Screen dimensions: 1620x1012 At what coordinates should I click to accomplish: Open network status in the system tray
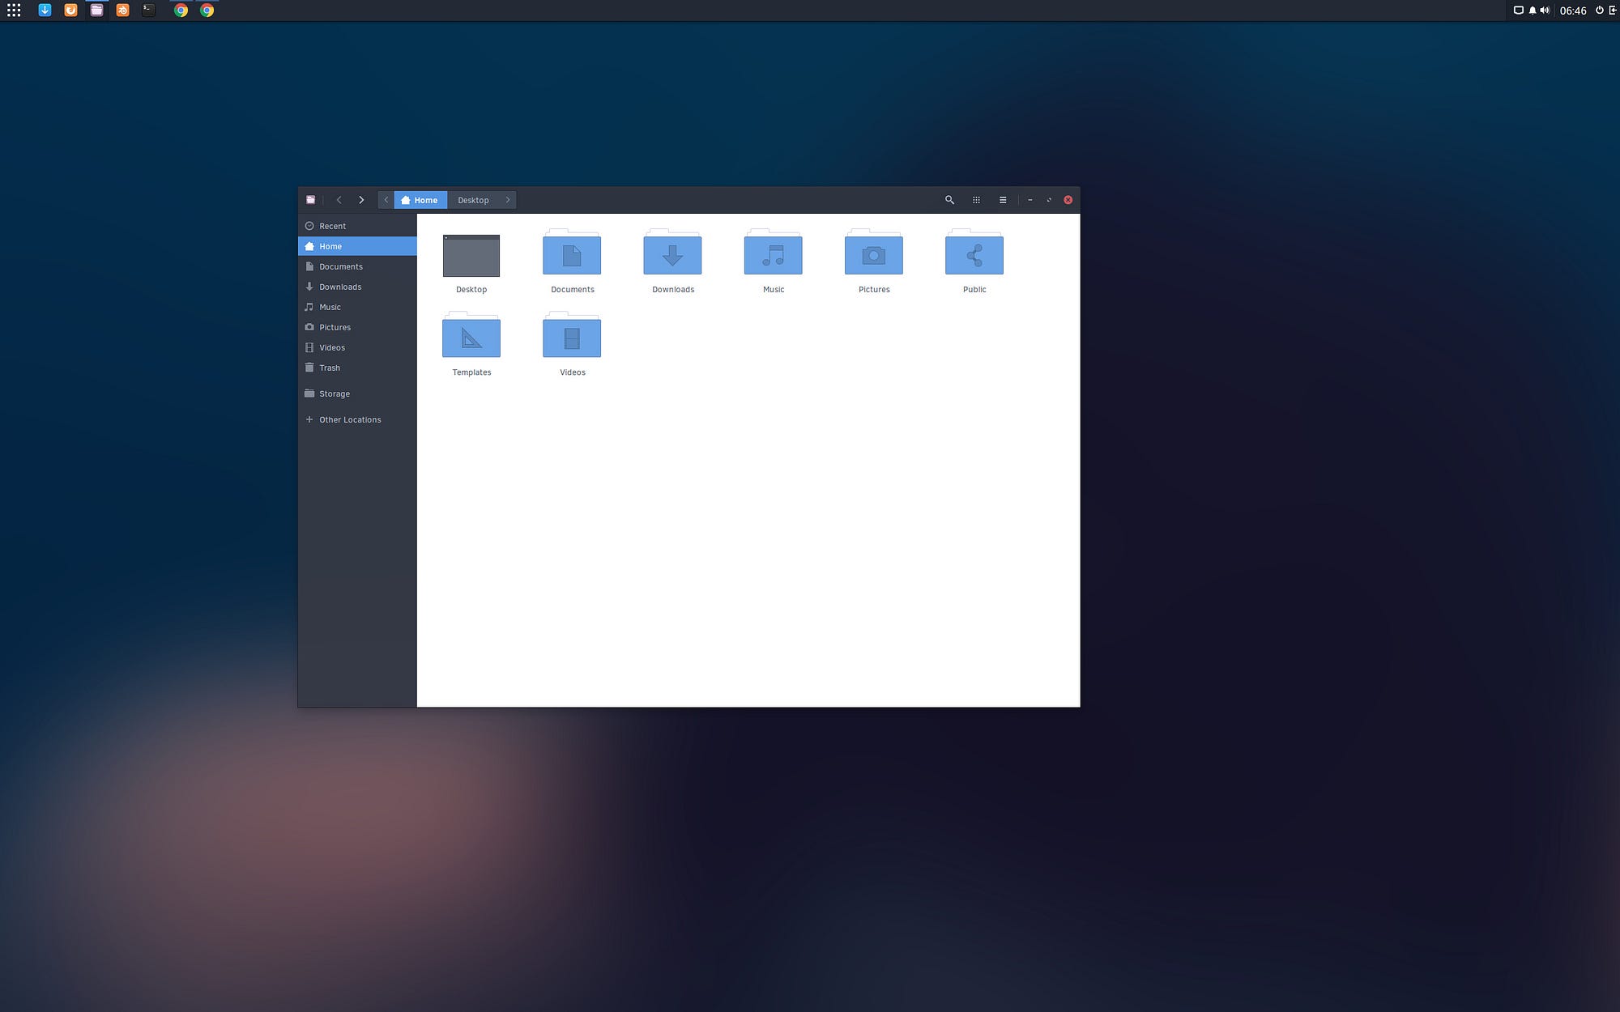click(1519, 11)
